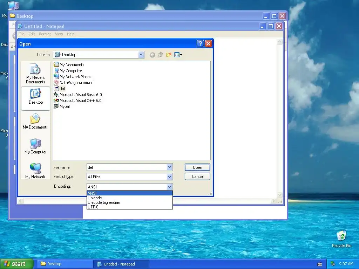359x269 pixels.
Task: Select the Mypal shortcut in list
Action: coord(62,106)
